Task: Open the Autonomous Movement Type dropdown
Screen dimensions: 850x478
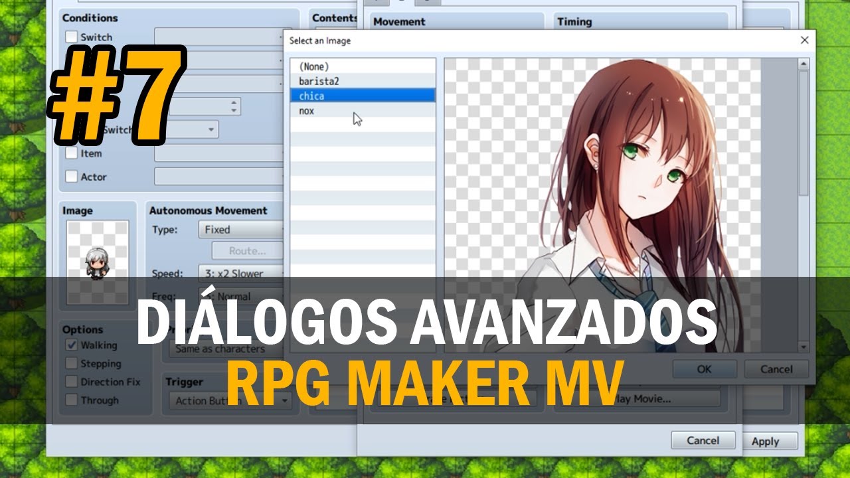Action: [x=242, y=230]
